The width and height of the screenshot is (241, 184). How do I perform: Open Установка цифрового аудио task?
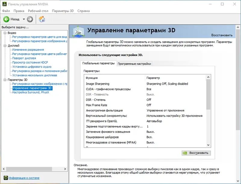pos(32,67)
